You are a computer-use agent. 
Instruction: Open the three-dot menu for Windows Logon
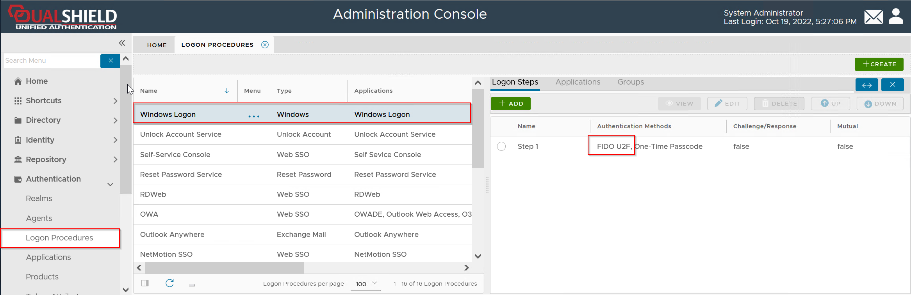[x=254, y=116]
